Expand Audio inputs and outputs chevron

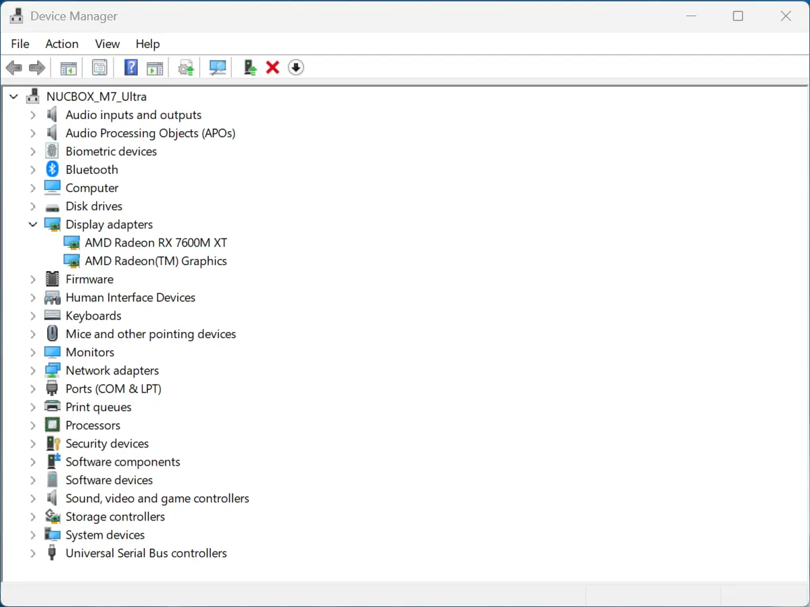pos(33,115)
